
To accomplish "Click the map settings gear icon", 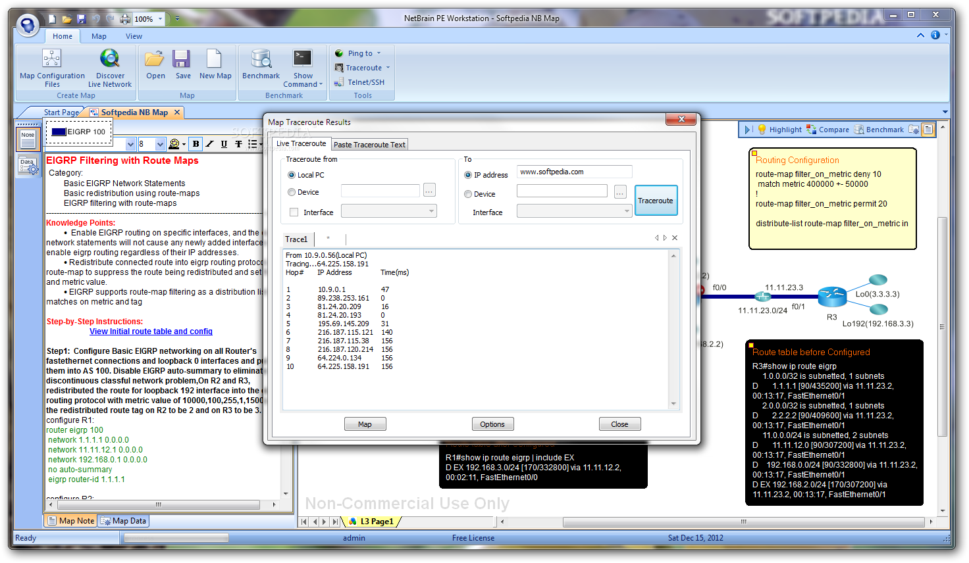I will [914, 130].
